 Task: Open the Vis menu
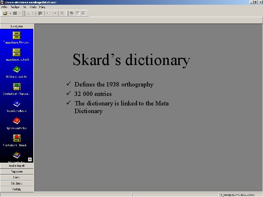pyautogui.click(x=25, y=7)
